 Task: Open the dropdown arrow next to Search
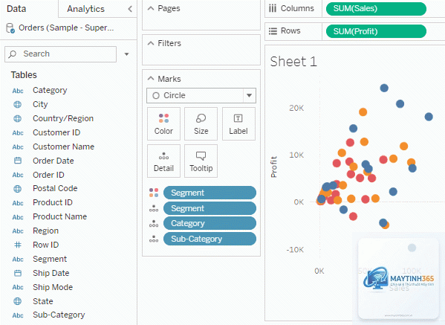tap(126, 54)
